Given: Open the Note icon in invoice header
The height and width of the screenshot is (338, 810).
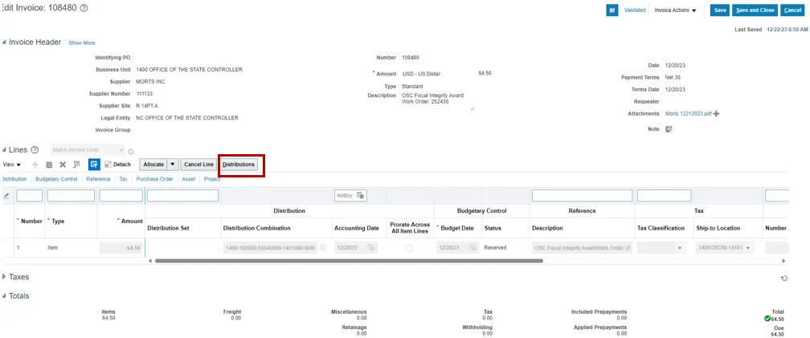Looking at the screenshot, I should tap(668, 128).
